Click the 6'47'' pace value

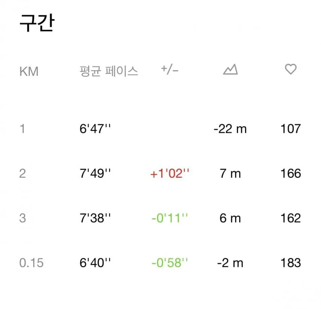tap(95, 129)
